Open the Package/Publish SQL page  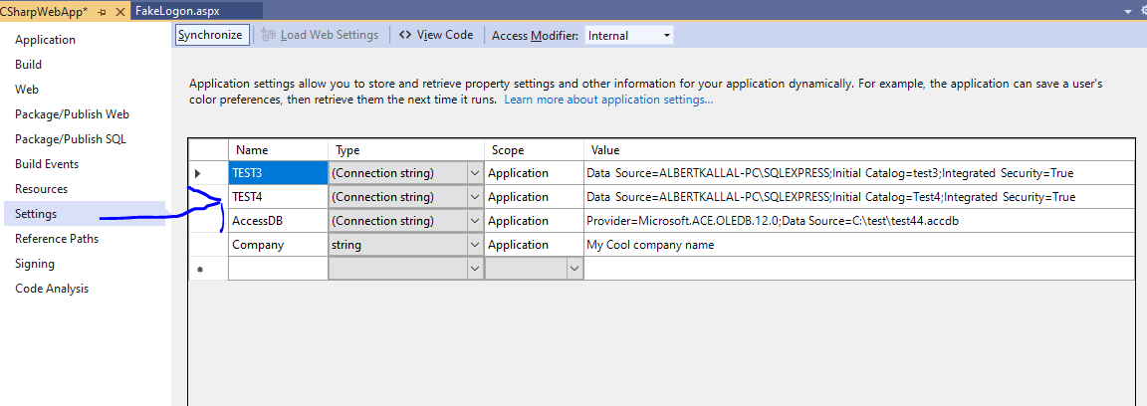click(x=71, y=139)
